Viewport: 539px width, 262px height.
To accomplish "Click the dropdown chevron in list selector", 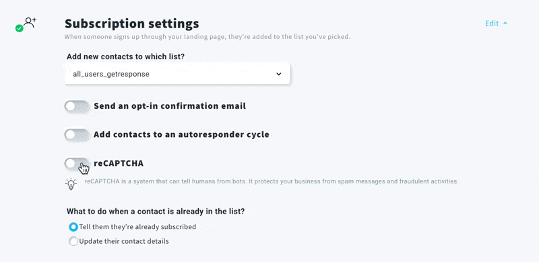I will tap(279, 74).
